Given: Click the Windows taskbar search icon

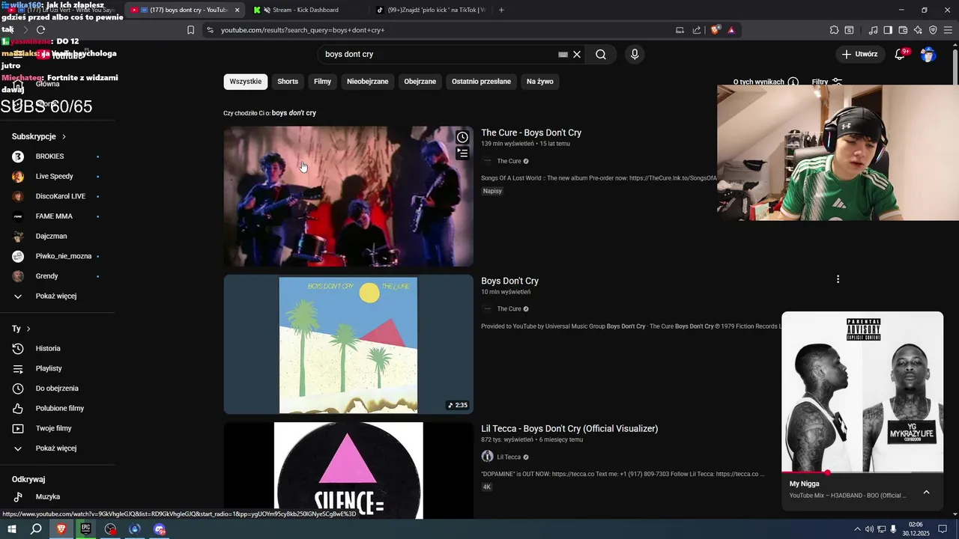Looking at the screenshot, I should click(36, 529).
